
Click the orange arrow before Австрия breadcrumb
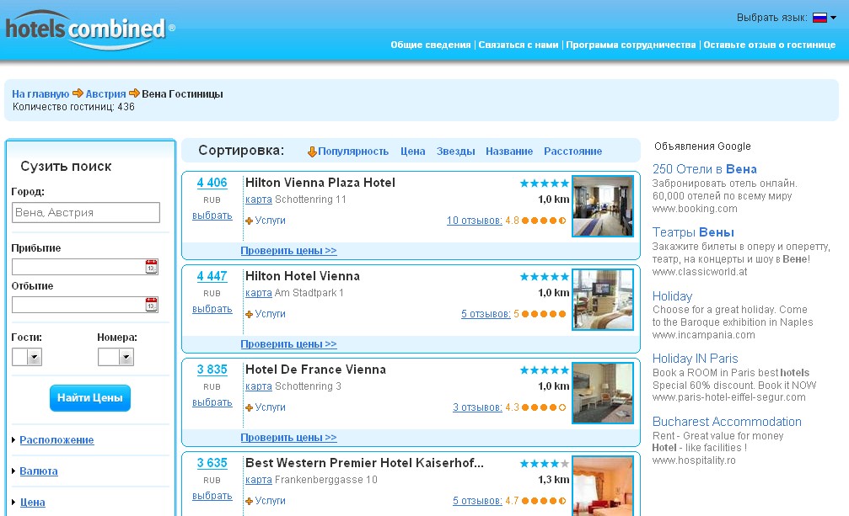tap(78, 93)
